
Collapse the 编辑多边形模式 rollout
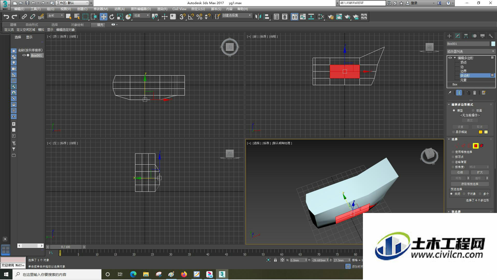click(449, 105)
